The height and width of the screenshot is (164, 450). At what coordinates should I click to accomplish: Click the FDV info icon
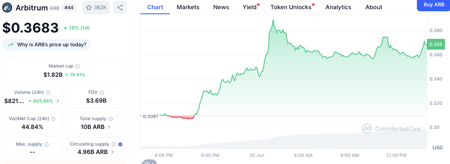102,93
